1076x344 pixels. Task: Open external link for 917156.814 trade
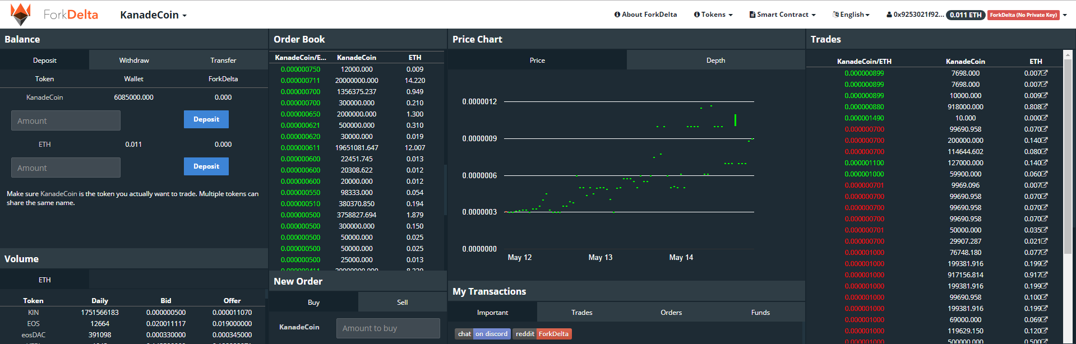coord(1045,275)
